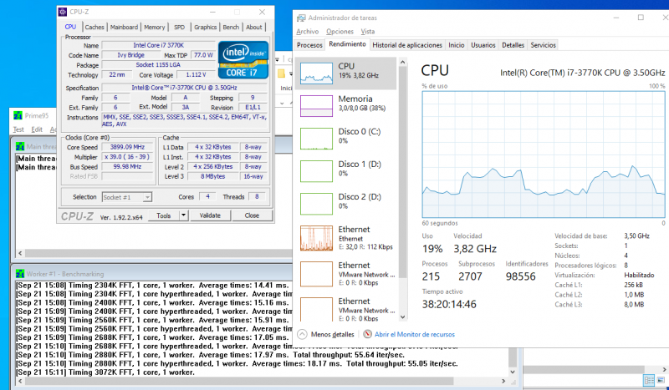Select Disco 1 (D:) in performance list
This screenshot has width=669, height=390.
click(345, 171)
